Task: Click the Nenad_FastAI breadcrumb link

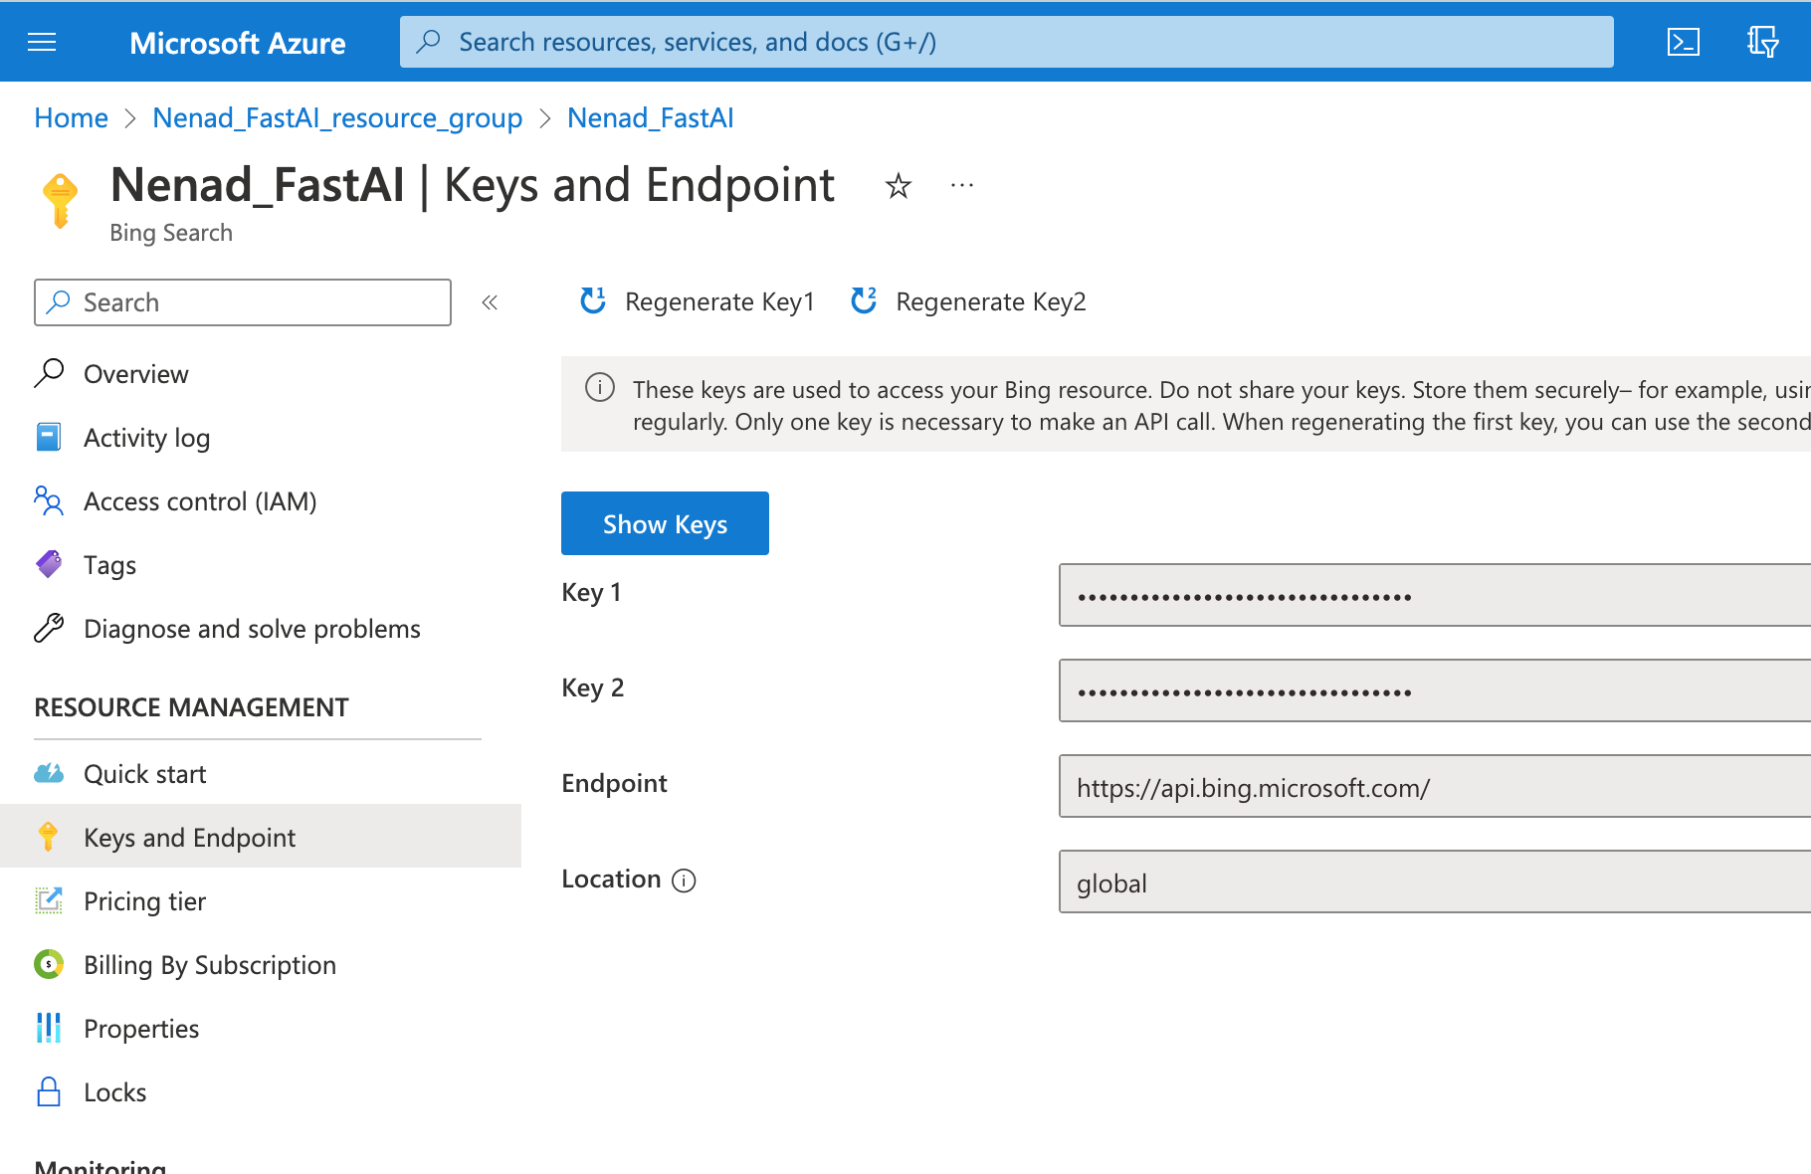Action: coord(650,117)
